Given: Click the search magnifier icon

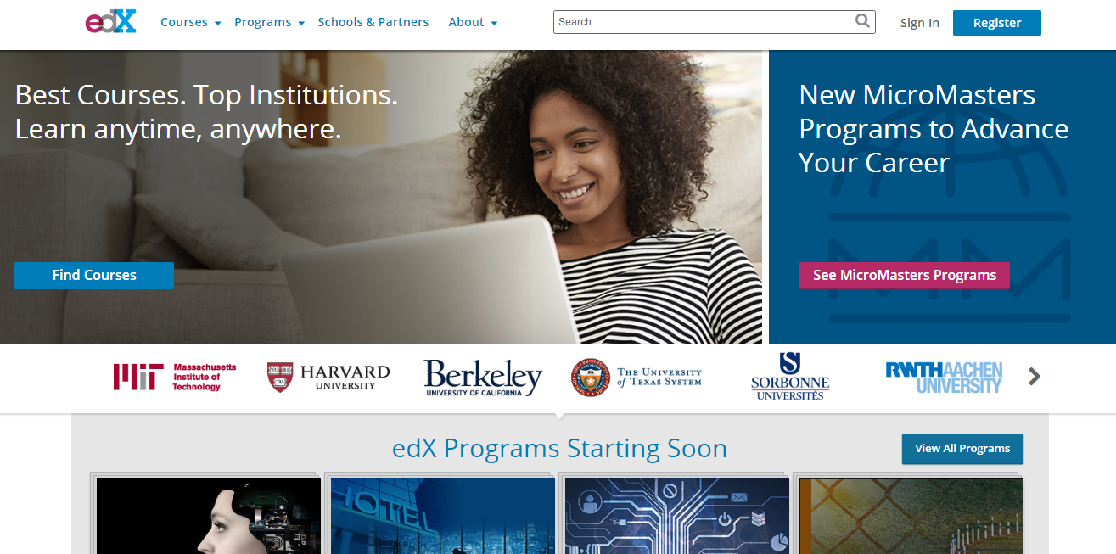Looking at the screenshot, I should [862, 21].
